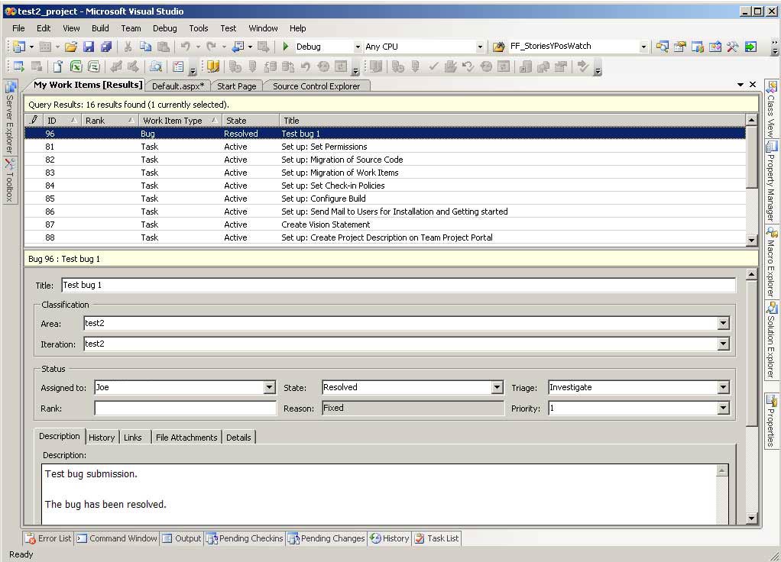Open the Build menu

click(x=100, y=28)
